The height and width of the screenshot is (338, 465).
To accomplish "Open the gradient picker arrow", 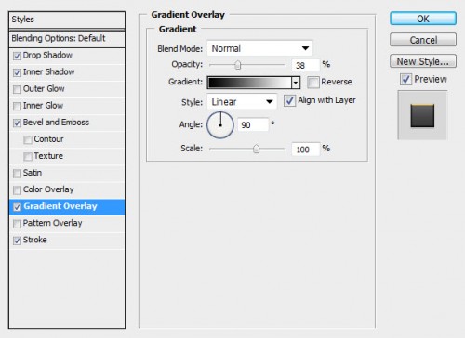I will point(296,83).
